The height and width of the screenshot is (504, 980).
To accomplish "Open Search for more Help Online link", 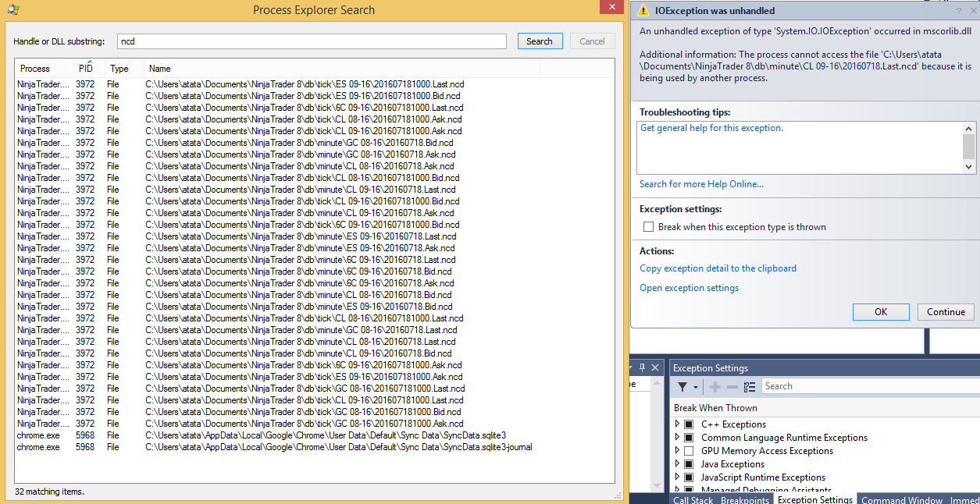I will click(701, 184).
